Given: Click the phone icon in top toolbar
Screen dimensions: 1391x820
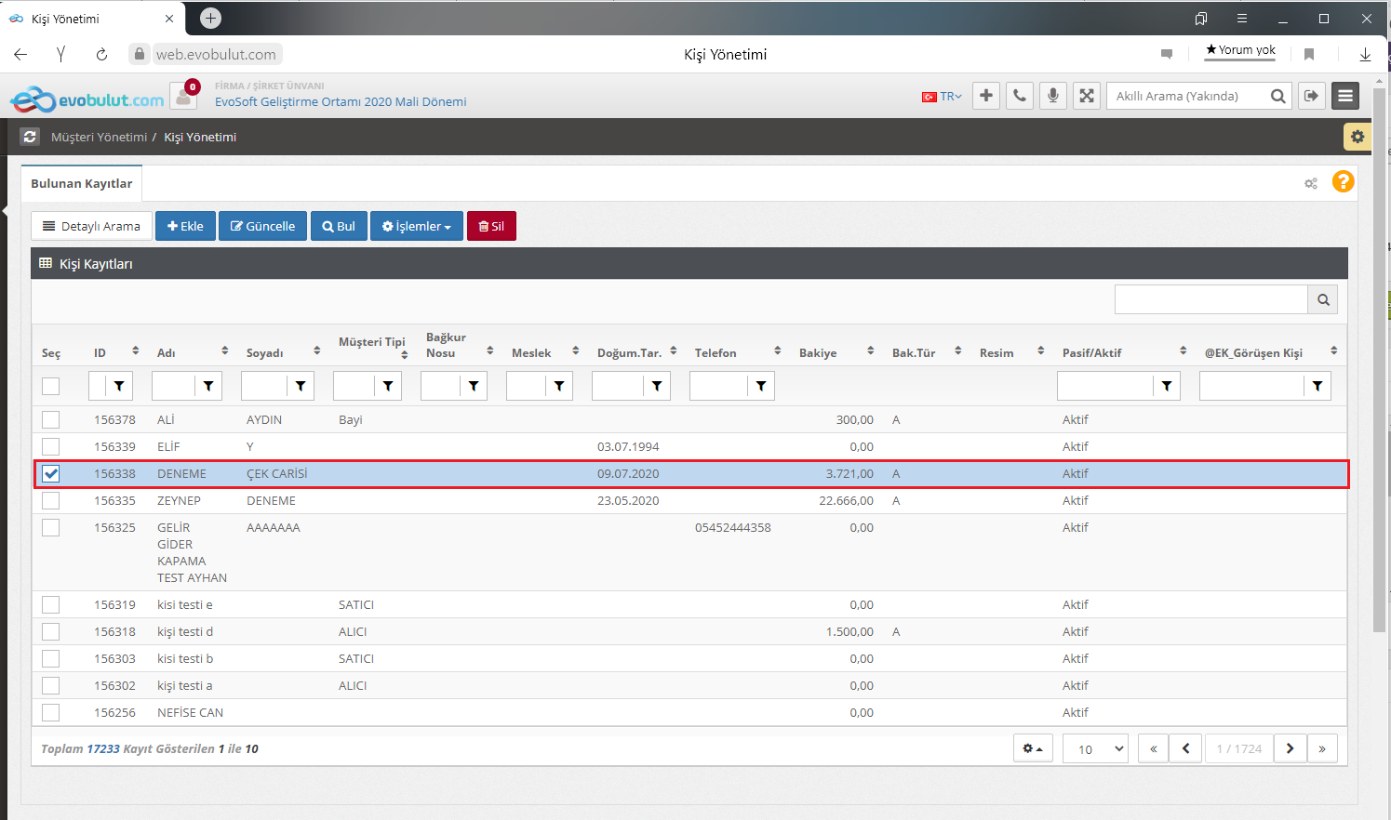Looking at the screenshot, I should (x=1020, y=96).
